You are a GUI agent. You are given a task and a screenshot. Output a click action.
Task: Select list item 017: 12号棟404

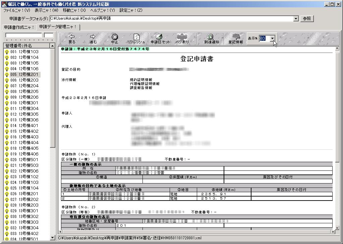[24, 143]
